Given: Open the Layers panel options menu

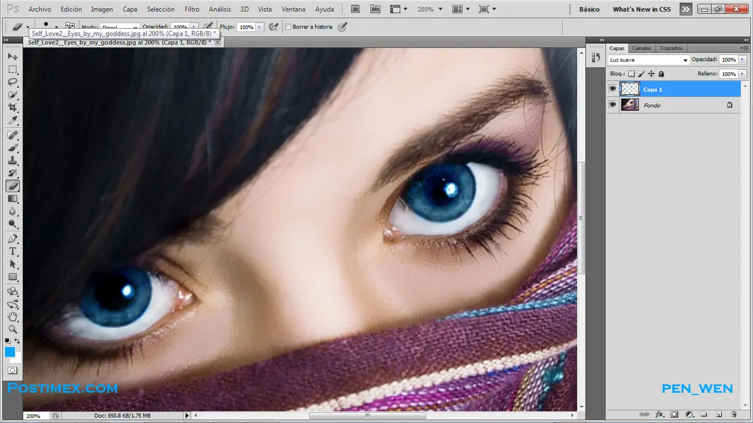Looking at the screenshot, I should (744, 48).
